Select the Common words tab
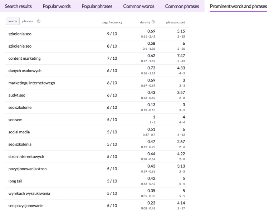The image size is (269, 216). 139,6
